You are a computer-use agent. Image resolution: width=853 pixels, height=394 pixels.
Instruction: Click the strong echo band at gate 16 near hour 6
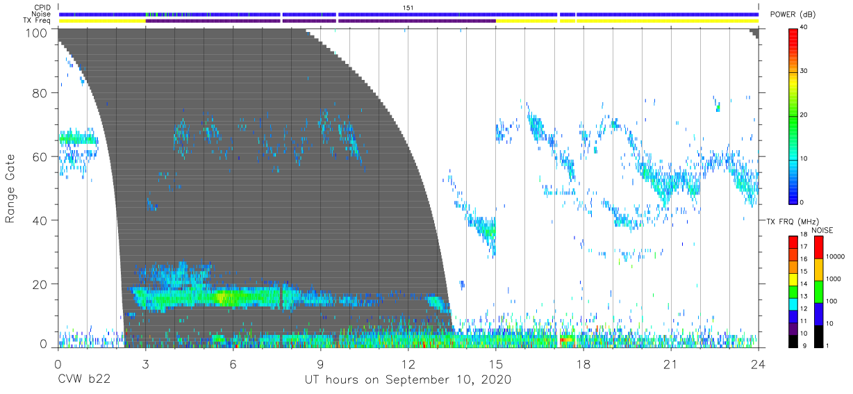pos(226,297)
